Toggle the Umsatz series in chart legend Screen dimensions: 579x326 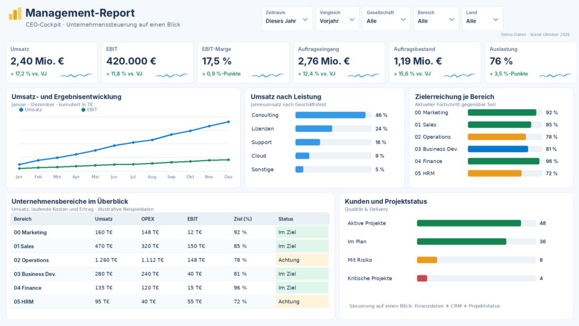(x=31, y=110)
